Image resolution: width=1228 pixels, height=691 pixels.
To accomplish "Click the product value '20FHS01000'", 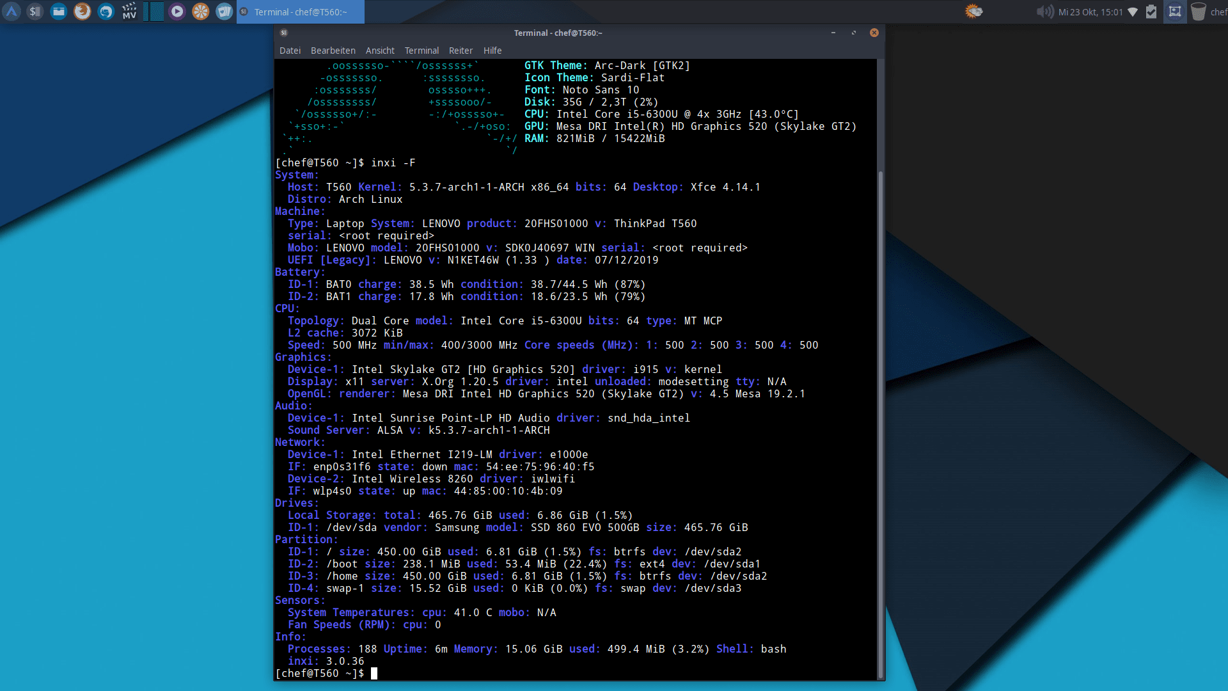I will tap(556, 223).
